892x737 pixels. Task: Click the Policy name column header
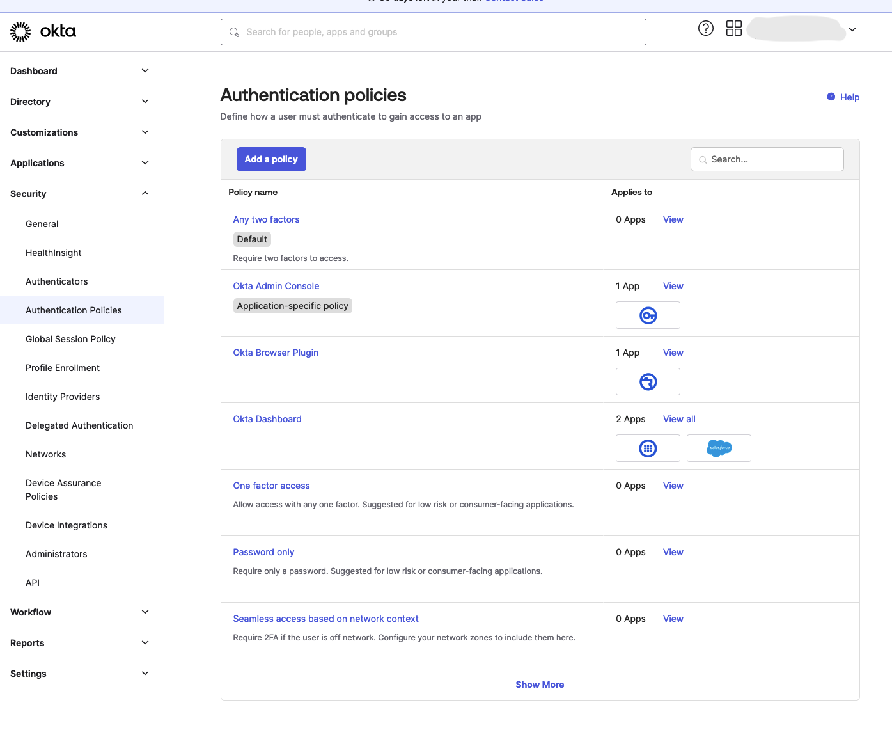[x=253, y=192]
